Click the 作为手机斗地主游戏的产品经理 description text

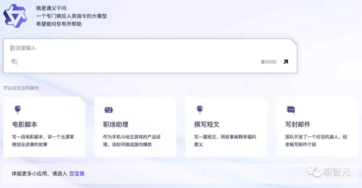132,140
